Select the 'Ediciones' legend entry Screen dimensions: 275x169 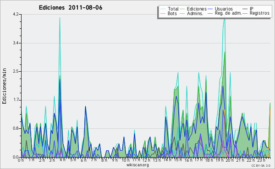point(193,9)
